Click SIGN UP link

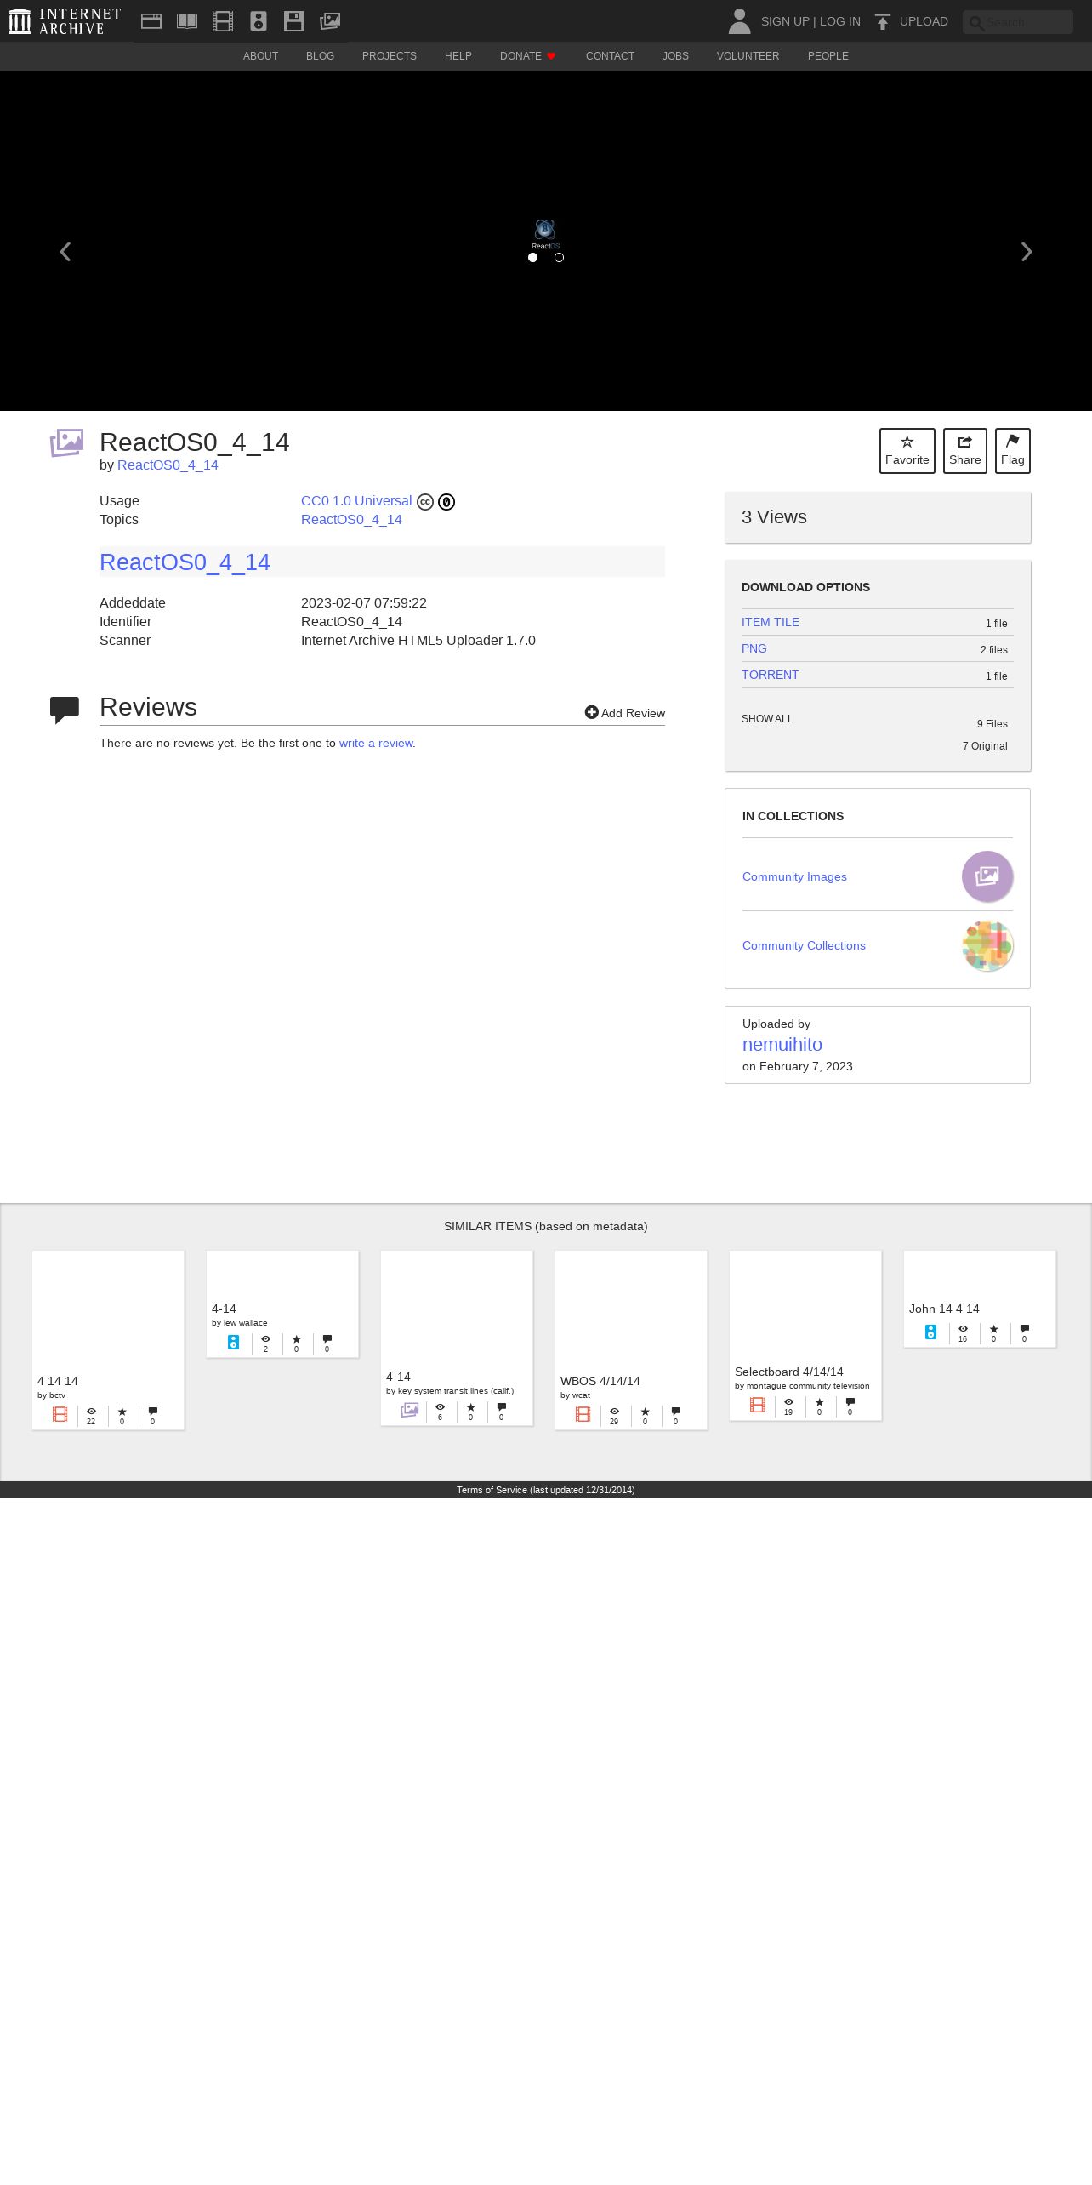(x=785, y=21)
